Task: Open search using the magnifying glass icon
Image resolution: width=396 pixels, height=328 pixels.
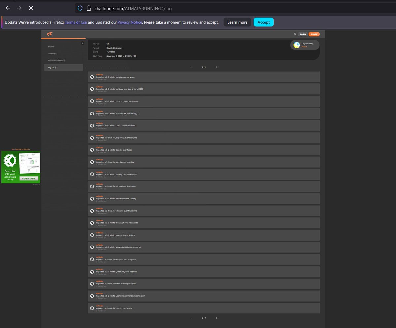Action: coord(295,34)
